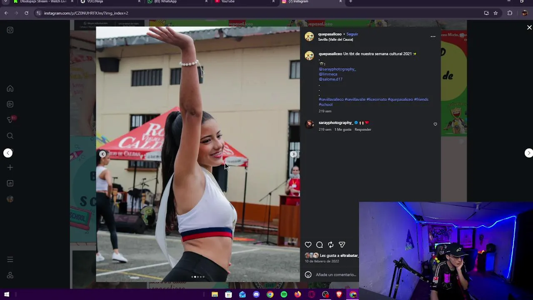Repost using the repost arrows icon
Screen dimensions: 533x300
(331, 245)
